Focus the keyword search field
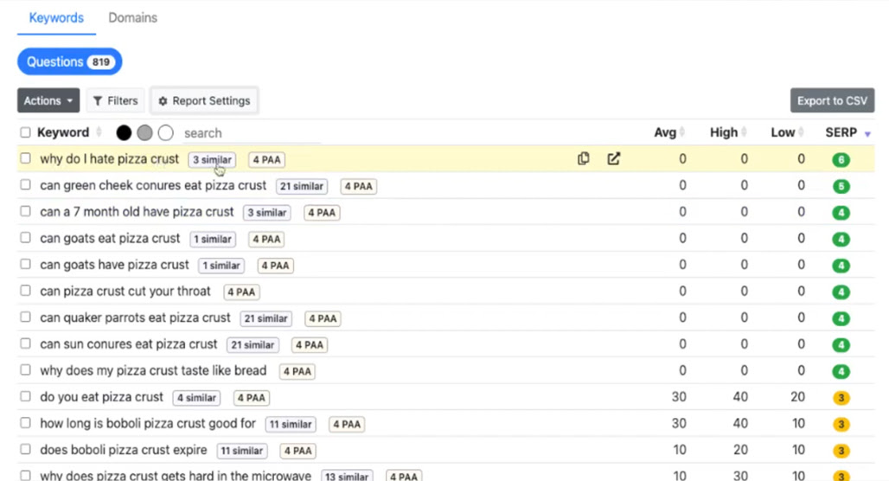 pos(253,132)
